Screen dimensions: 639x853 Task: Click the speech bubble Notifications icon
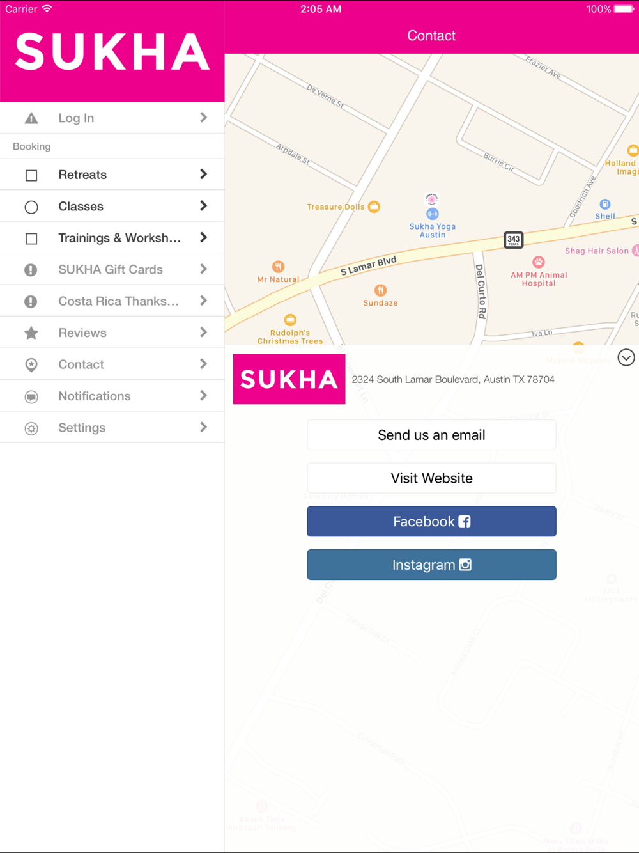(x=31, y=396)
